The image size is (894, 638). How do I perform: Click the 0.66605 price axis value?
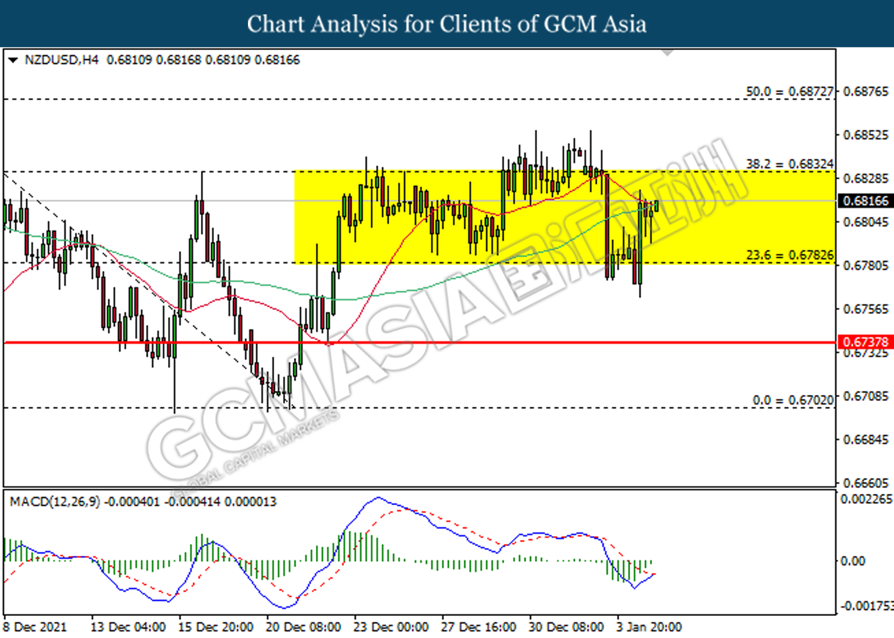(865, 483)
